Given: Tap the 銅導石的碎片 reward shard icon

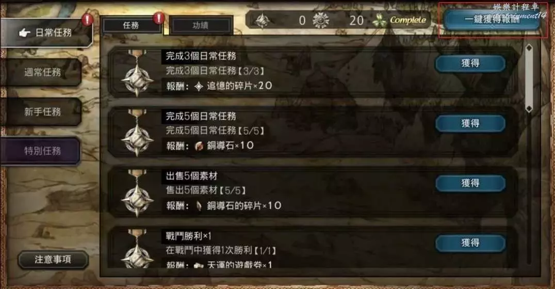Looking at the screenshot, I should click(199, 206).
